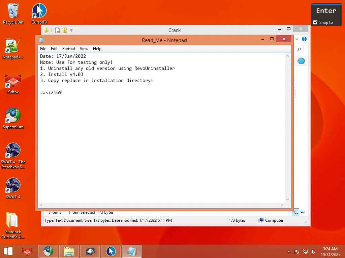Switch Explorer to large icons view

tap(303, 212)
